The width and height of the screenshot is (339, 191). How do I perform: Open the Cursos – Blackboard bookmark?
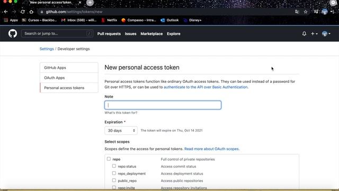point(39,20)
